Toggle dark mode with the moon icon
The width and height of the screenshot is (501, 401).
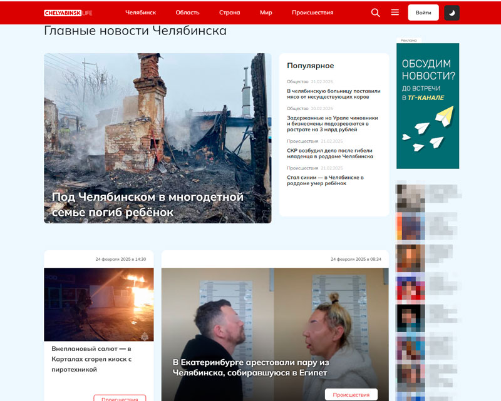click(x=452, y=13)
